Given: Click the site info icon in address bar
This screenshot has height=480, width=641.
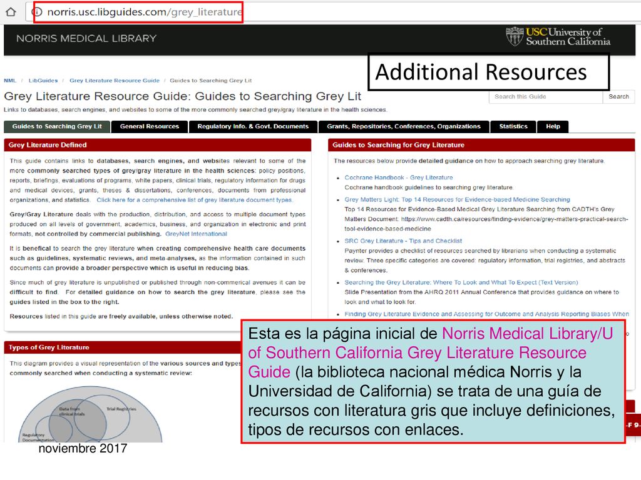Looking at the screenshot, I should (x=37, y=12).
